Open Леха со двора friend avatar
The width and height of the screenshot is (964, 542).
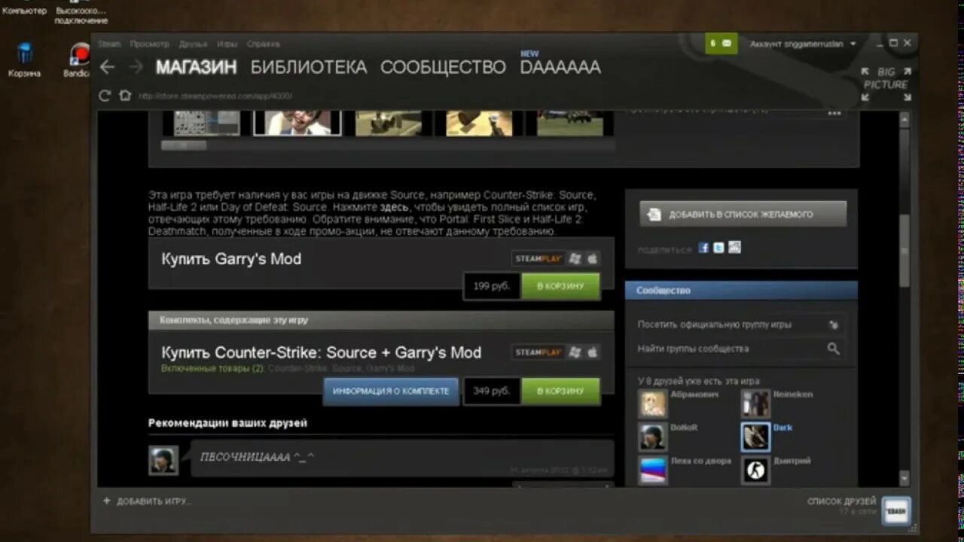point(652,470)
